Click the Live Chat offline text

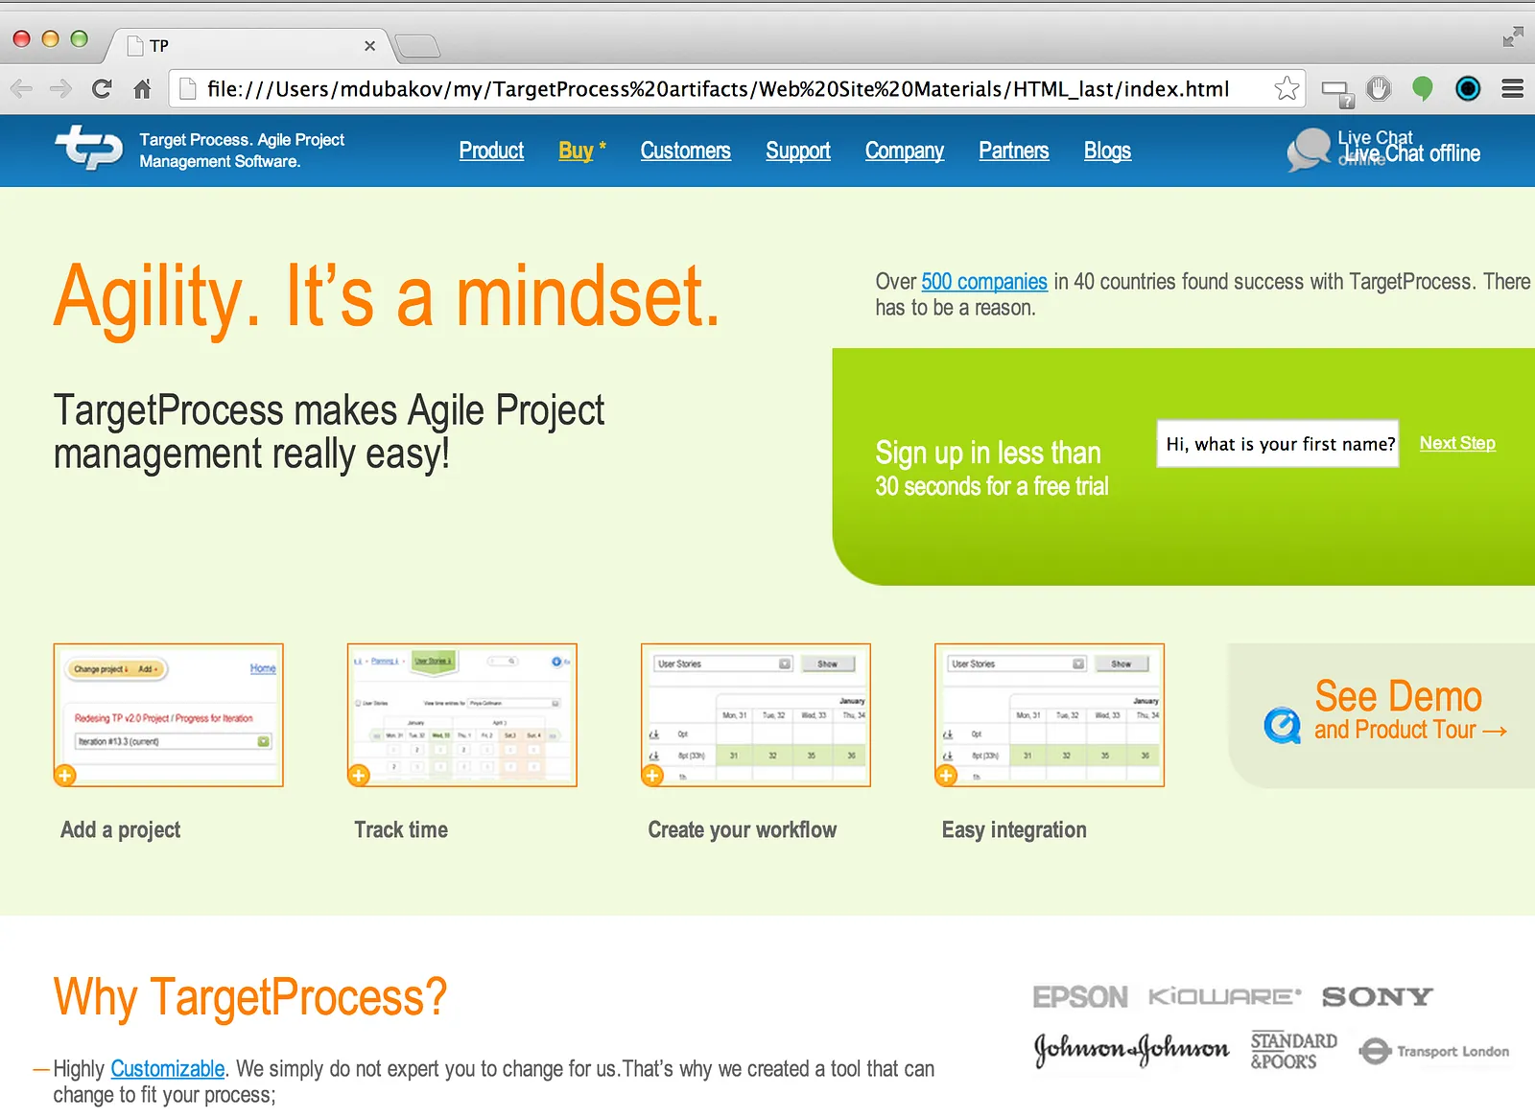click(x=1412, y=153)
